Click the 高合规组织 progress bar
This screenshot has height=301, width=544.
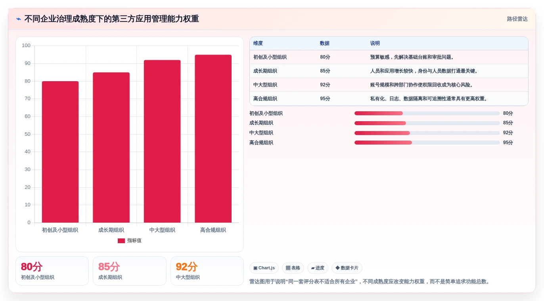click(427, 143)
